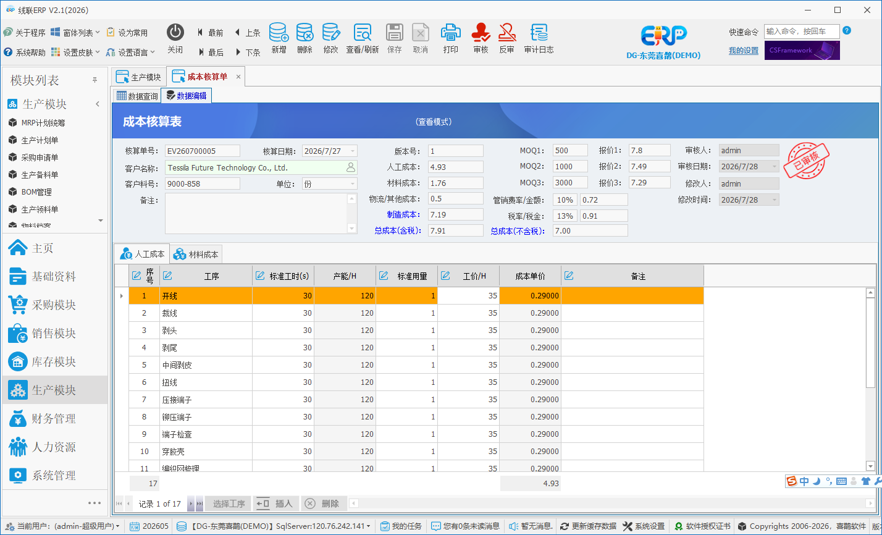Click the 关闭 power icon
This screenshot has height=535, width=882.
click(175, 33)
